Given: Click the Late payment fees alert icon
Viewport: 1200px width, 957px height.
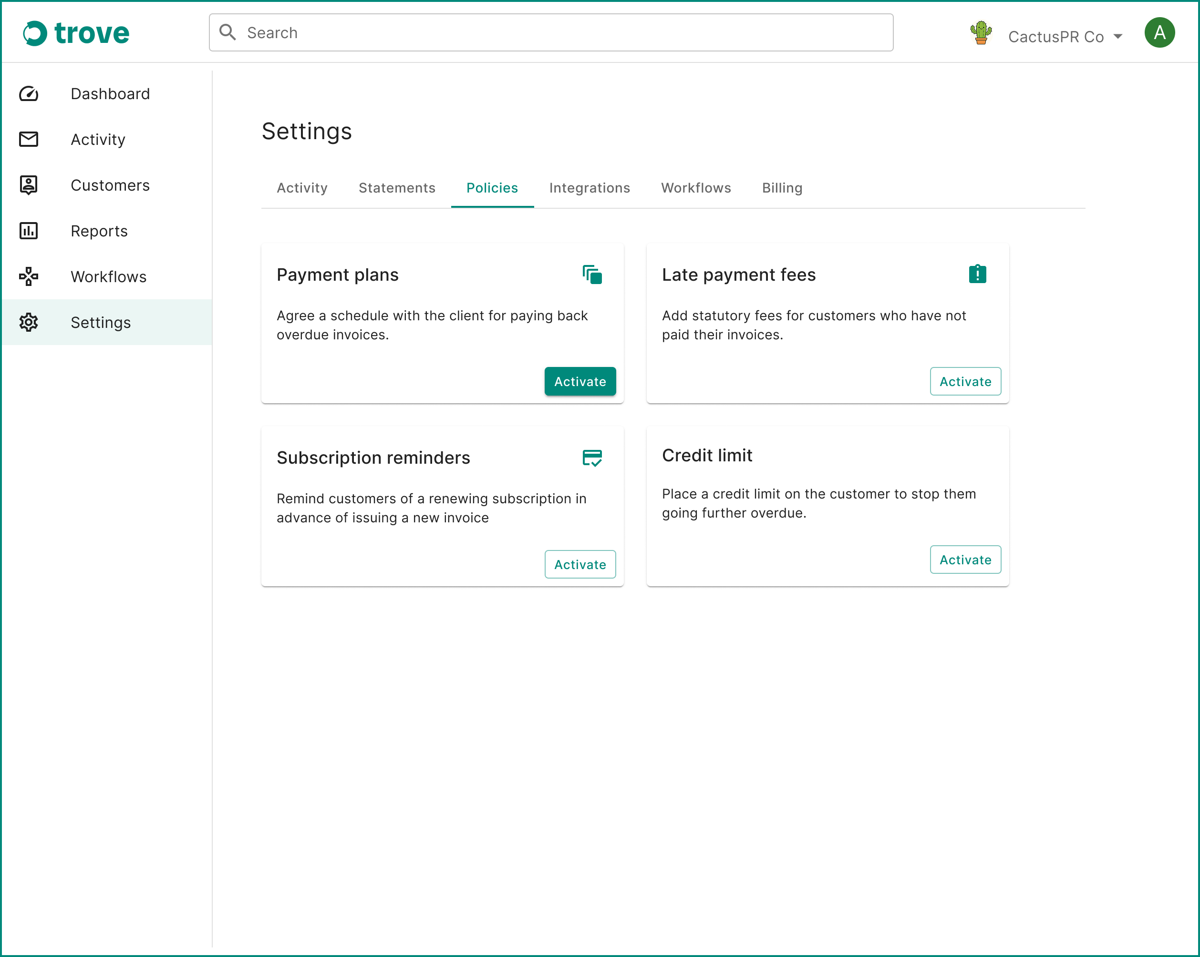Looking at the screenshot, I should coord(977,274).
